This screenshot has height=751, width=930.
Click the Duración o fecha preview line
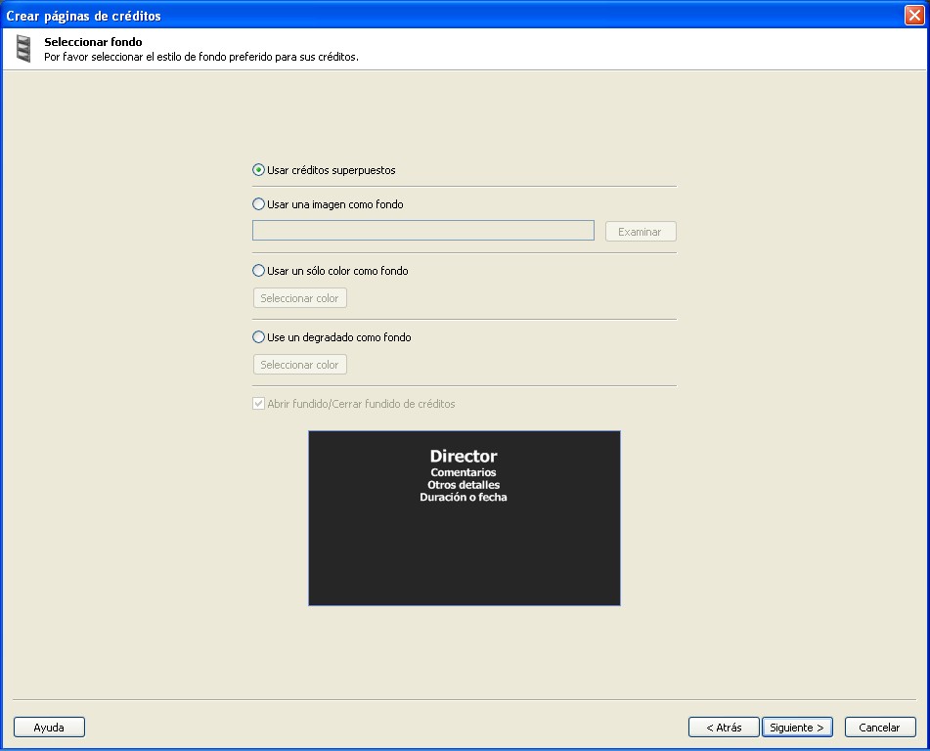tap(464, 497)
